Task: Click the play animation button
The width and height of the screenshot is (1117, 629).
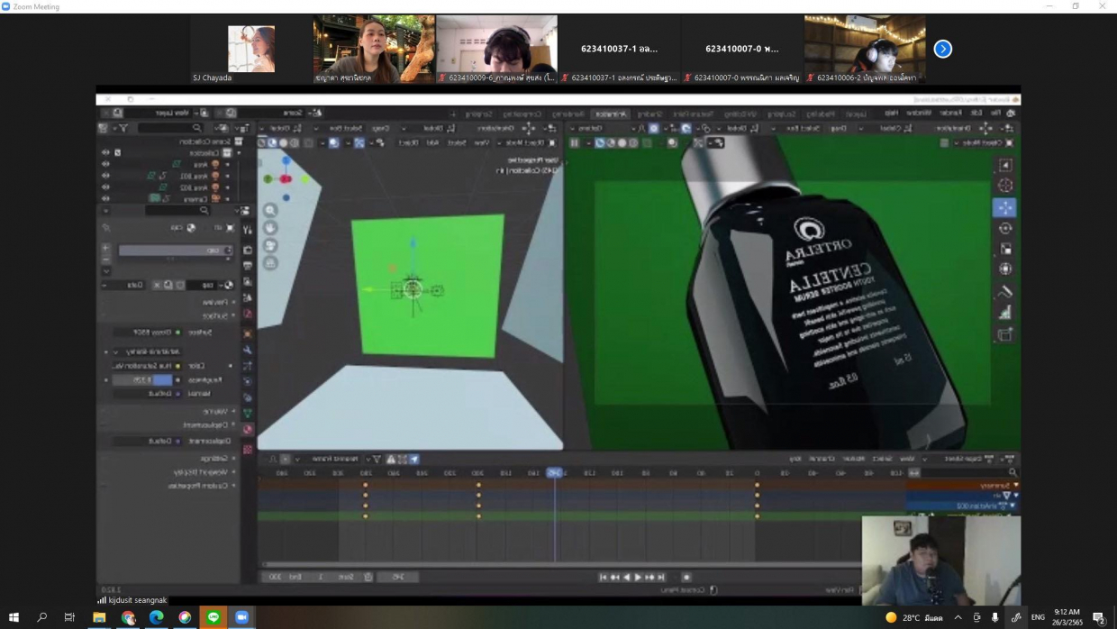Action: click(638, 577)
